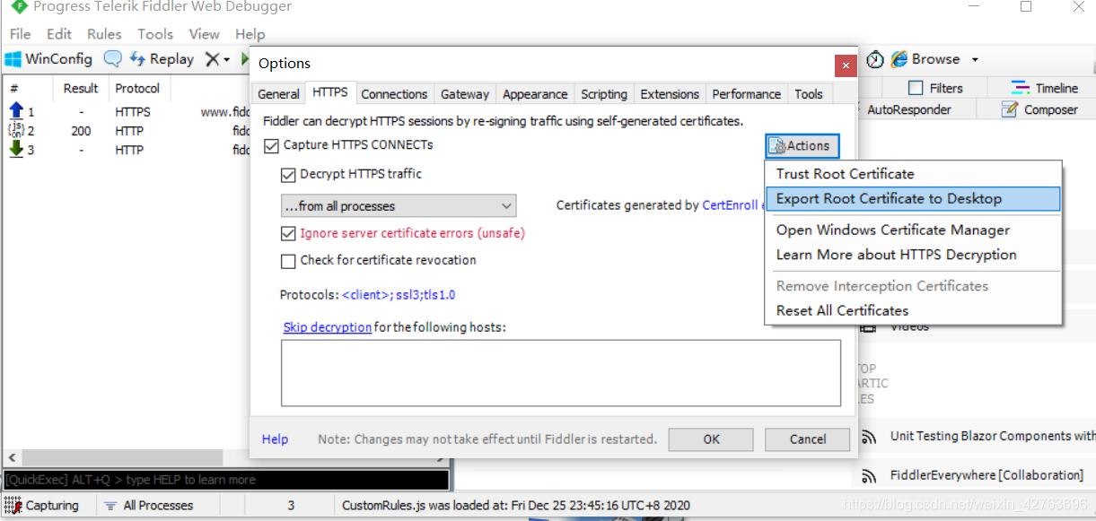Toggle the Filters tab checkbox
The height and width of the screenshot is (521, 1096).
tap(916, 88)
